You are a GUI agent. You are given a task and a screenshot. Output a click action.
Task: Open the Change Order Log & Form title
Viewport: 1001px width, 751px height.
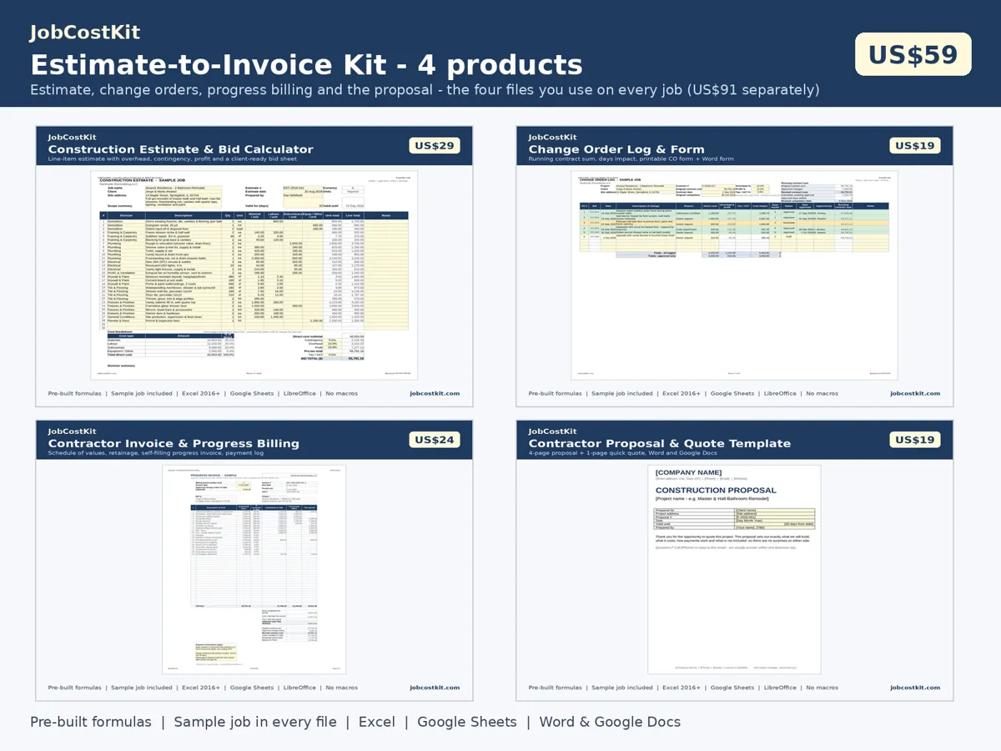(x=616, y=149)
